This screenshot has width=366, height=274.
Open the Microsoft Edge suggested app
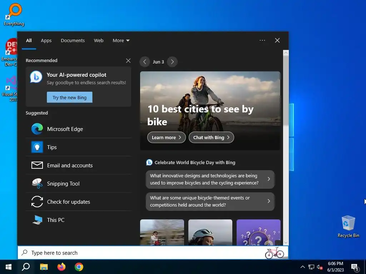[78, 129]
